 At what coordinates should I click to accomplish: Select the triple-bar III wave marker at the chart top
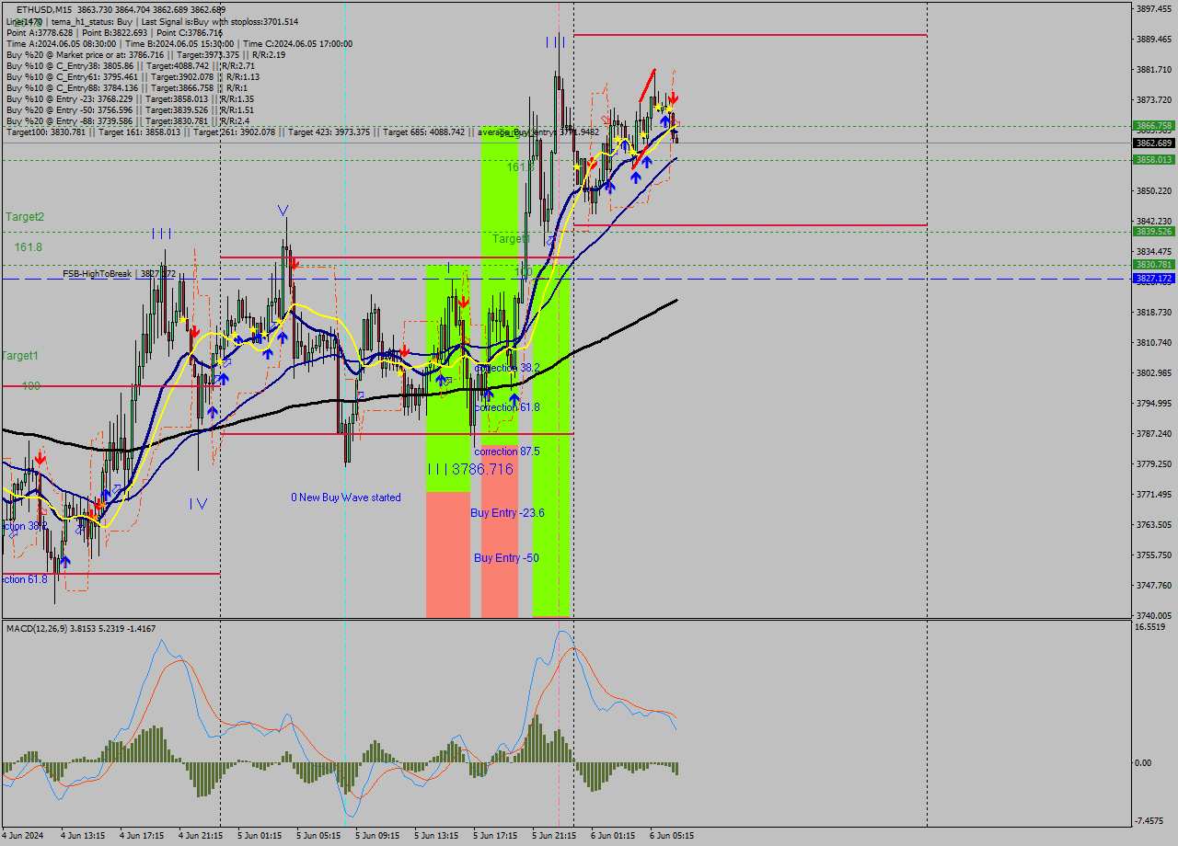[x=555, y=41]
